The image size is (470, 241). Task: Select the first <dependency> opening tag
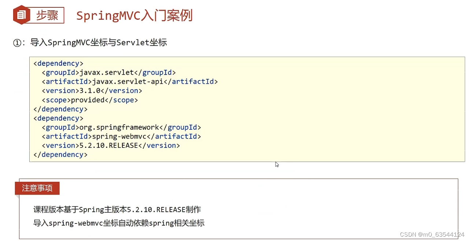(x=58, y=63)
